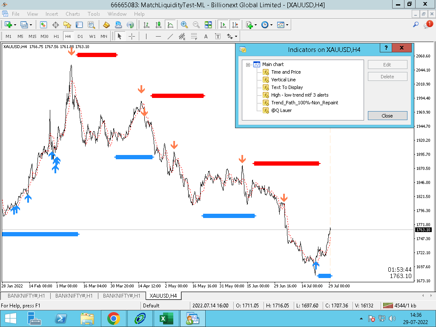Click the Profiles icon
436x327 pixels.
(x=24, y=25)
